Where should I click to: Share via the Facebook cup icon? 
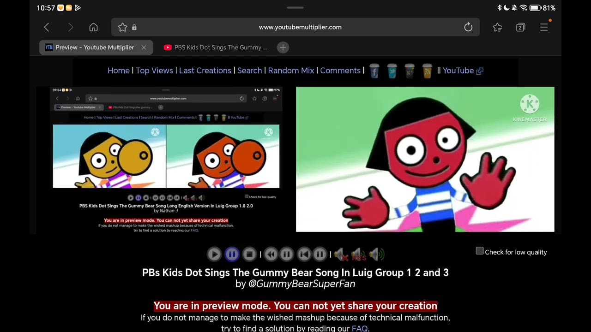tap(374, 71)
